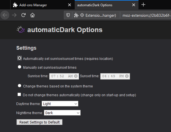Click the moz-extension URL in address bar

(146, 15)
